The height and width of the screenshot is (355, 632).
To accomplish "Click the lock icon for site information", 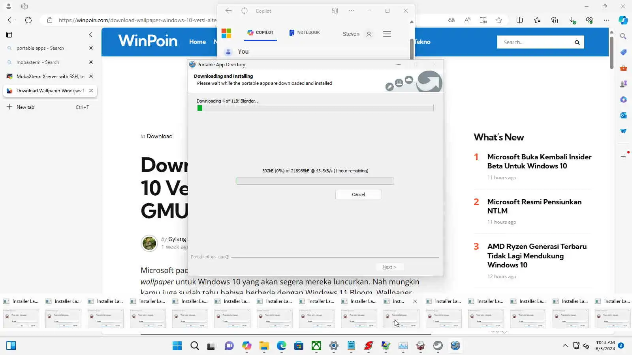I will tap(49, 20).
